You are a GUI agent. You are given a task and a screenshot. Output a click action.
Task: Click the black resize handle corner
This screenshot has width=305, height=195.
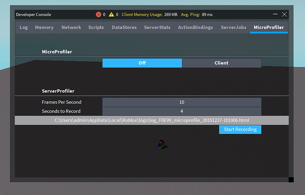click(291, 180)
